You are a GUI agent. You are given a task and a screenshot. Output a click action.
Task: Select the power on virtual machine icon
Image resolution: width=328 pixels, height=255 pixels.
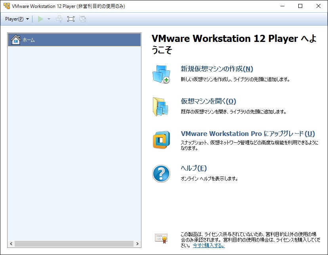point(41,19)
